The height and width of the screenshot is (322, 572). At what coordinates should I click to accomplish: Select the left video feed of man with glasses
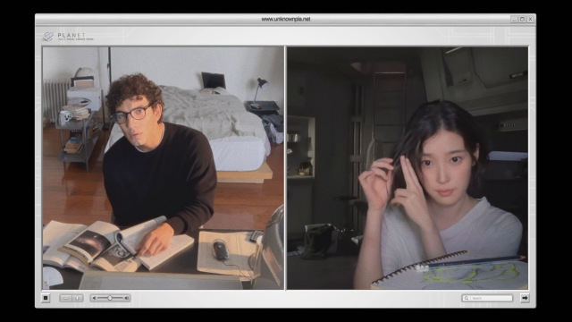point(163,168)
